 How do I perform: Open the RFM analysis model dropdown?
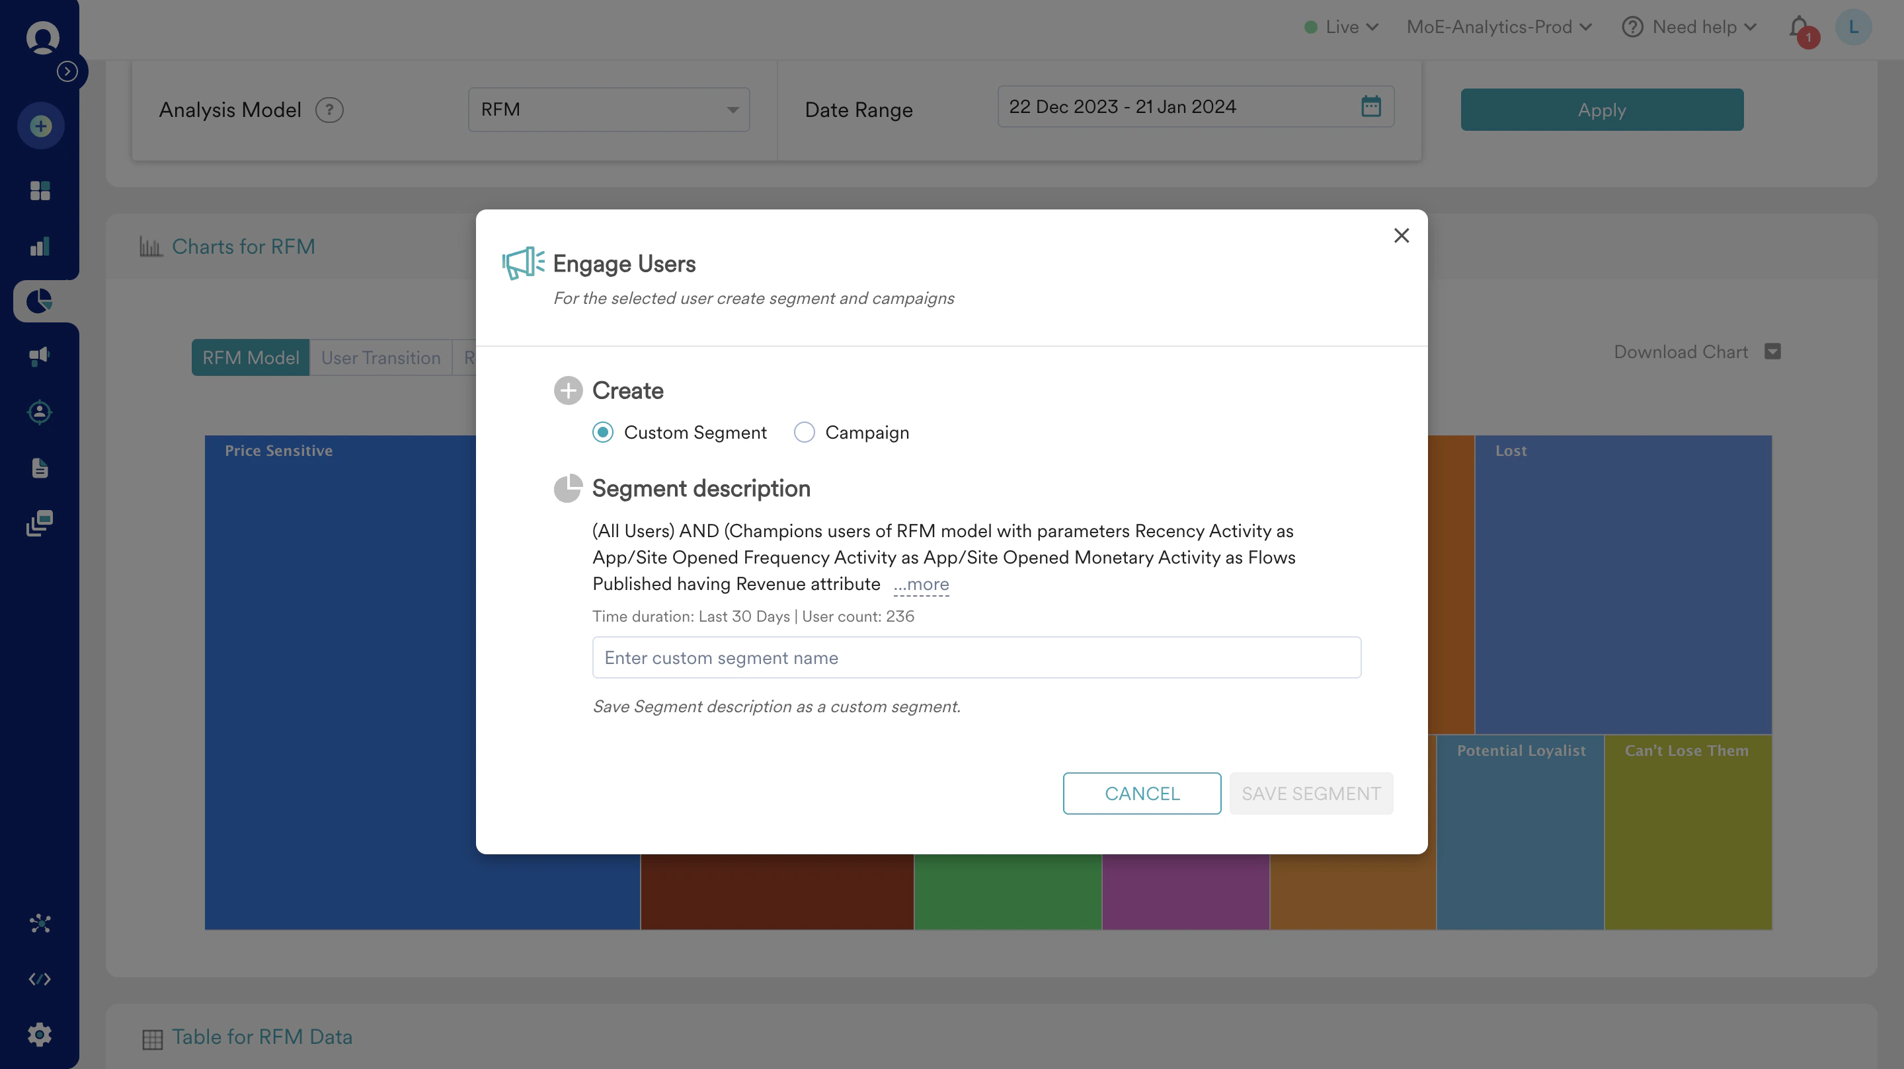tap(608, 109)
